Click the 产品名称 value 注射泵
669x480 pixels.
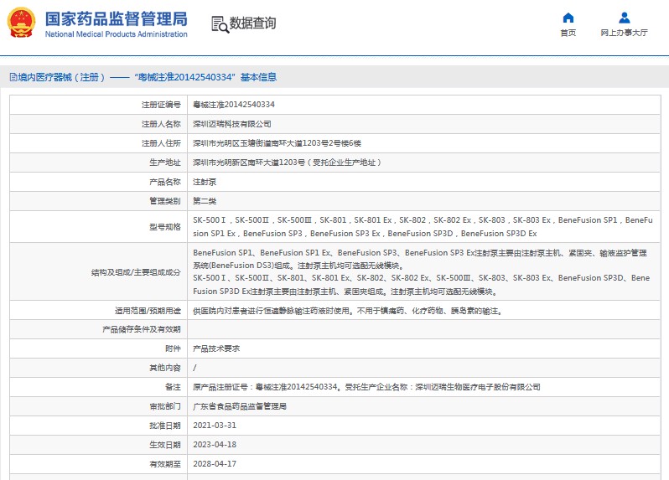(x=204, y=182)
